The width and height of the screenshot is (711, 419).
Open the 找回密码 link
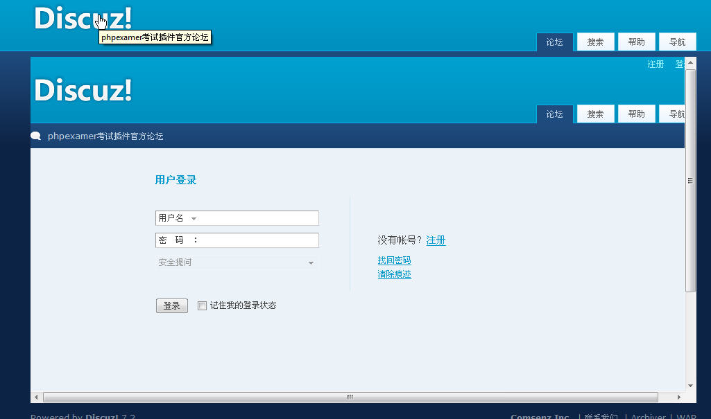click(395, 260)
